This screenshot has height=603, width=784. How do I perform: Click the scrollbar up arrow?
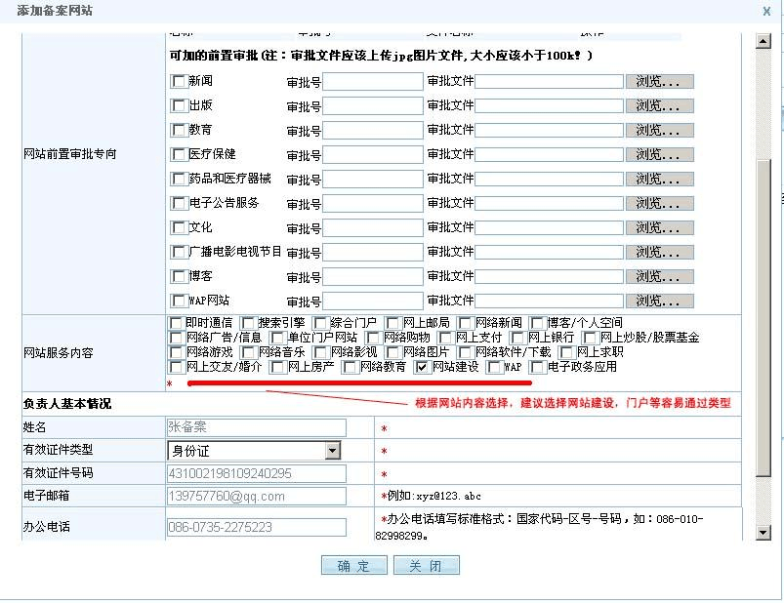tap(763, 40)
